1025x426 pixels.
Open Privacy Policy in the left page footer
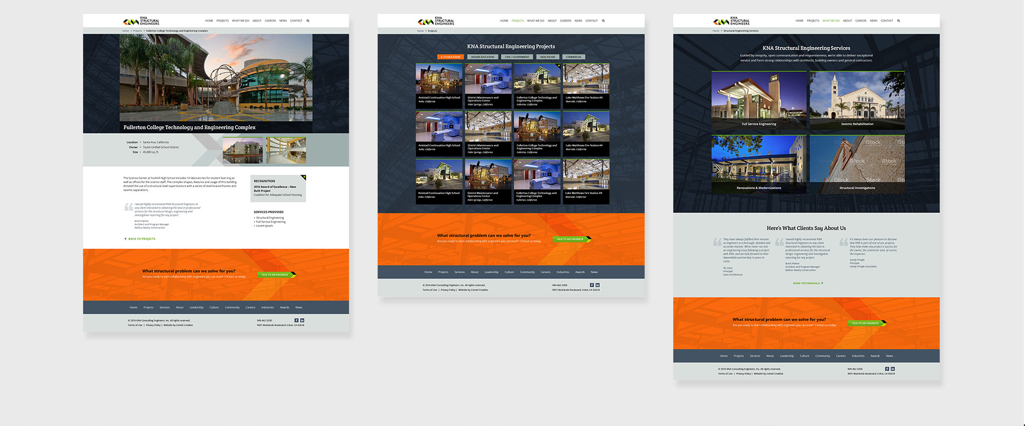click(153, 325)
